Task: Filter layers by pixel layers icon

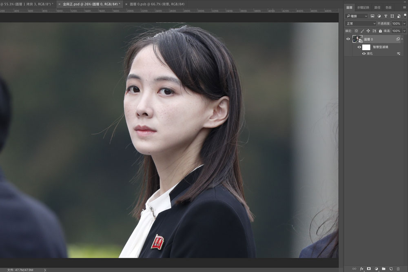Action: [373, 16]
